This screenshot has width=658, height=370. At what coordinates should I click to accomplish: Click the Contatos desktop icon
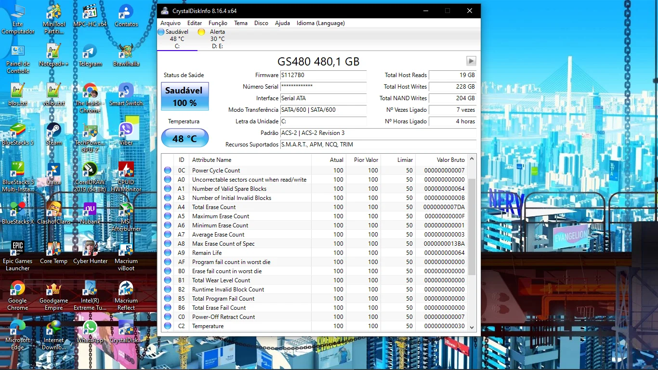(126, 15)
